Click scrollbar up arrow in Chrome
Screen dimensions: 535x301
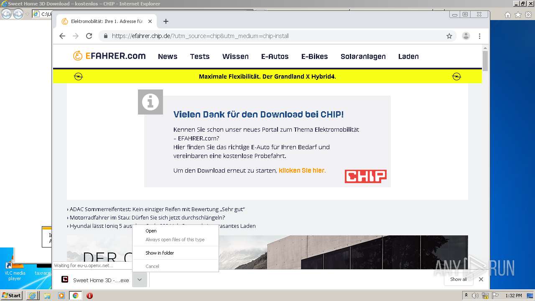485,47
